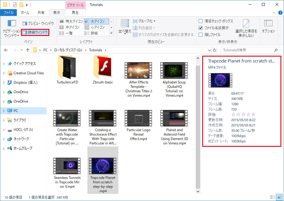
Task: Select Extra large icons (特大アイコン) layout
Action: 71,21
